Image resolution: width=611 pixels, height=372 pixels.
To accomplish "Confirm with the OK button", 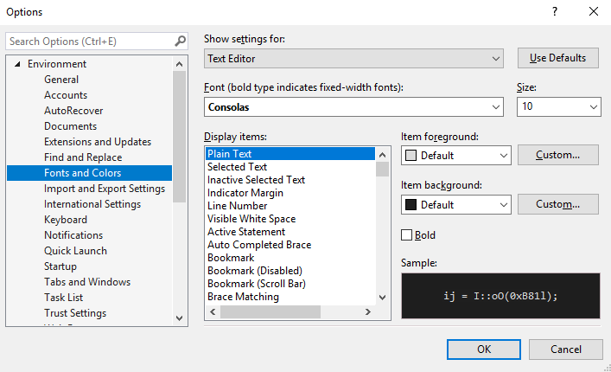I will (x=484, y=349).
